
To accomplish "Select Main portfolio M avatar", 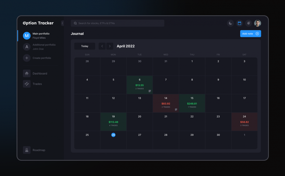I will (x=27, y=36).
